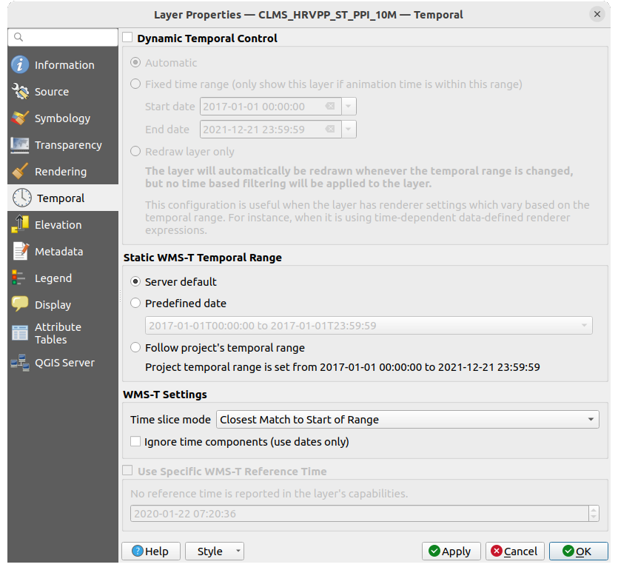Click the Apply button
This screenshot has width=618, height=570.
[x=451, y=551]
